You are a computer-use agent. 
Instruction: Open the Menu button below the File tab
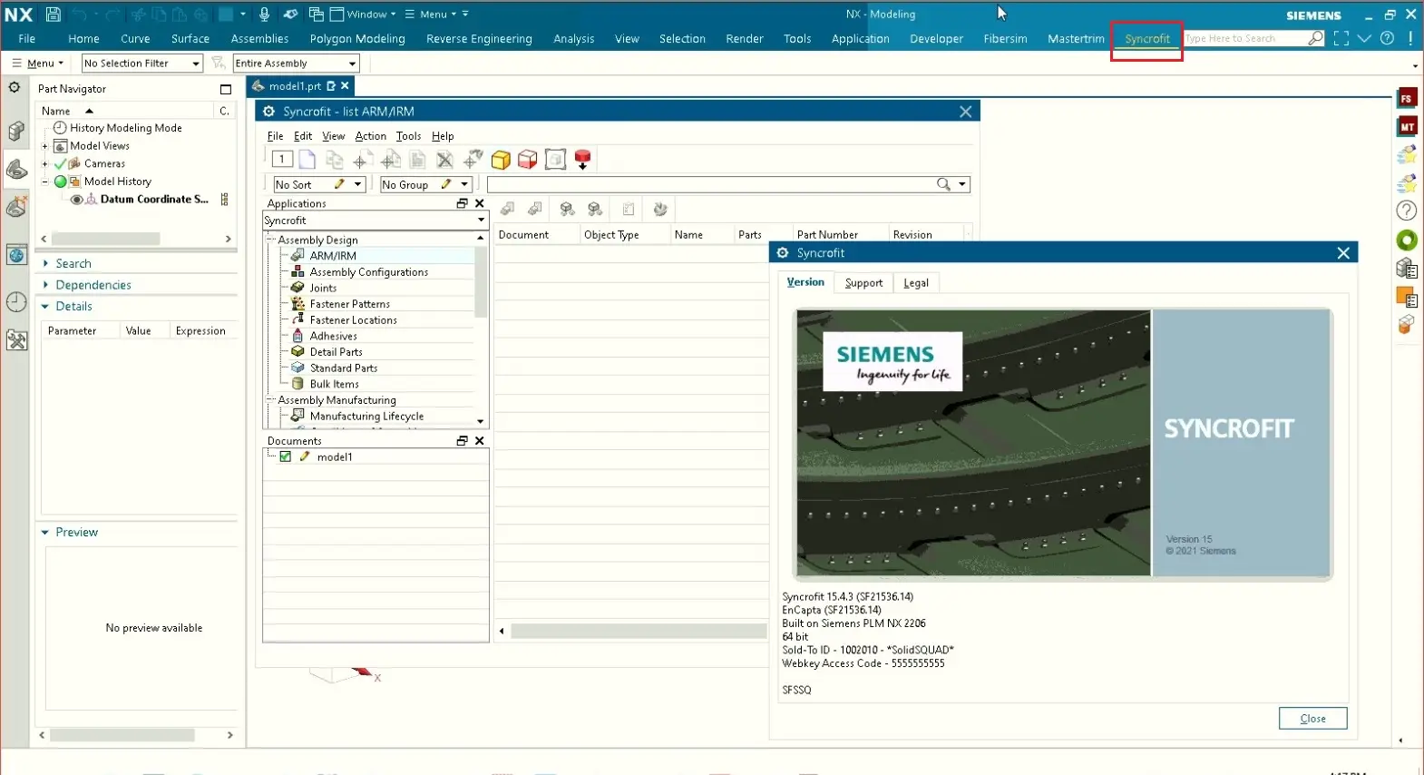[38, 64]
